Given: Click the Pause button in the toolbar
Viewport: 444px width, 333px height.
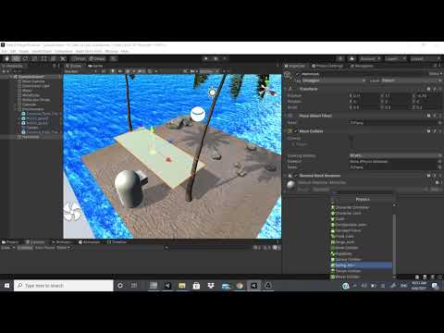Looking at the screenshot, I should [x=216, y=58].
